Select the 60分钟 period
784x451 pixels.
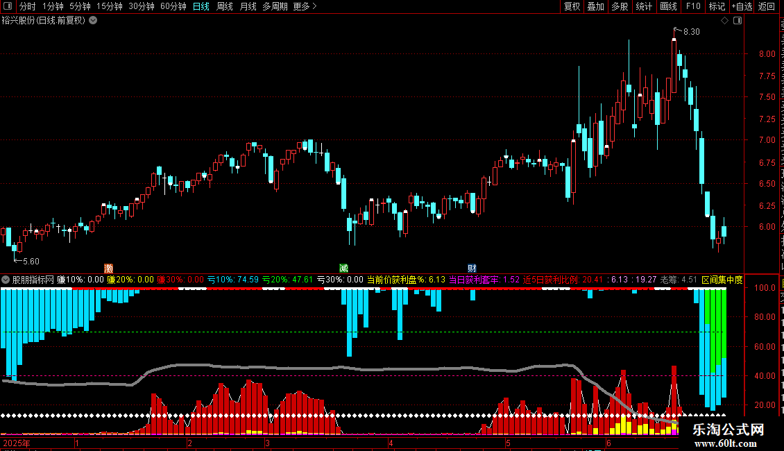click(x=173, y=6)
